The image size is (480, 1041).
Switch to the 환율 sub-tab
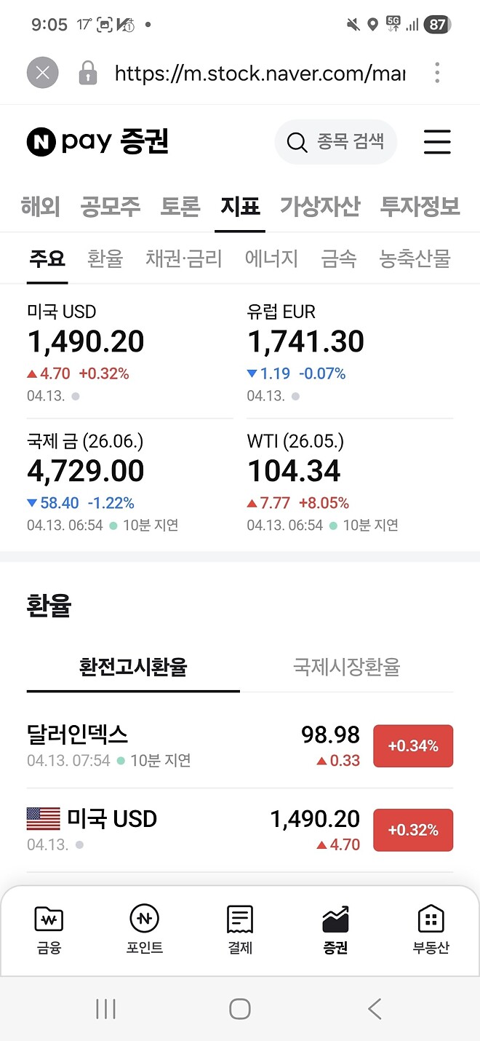point(104,258)
